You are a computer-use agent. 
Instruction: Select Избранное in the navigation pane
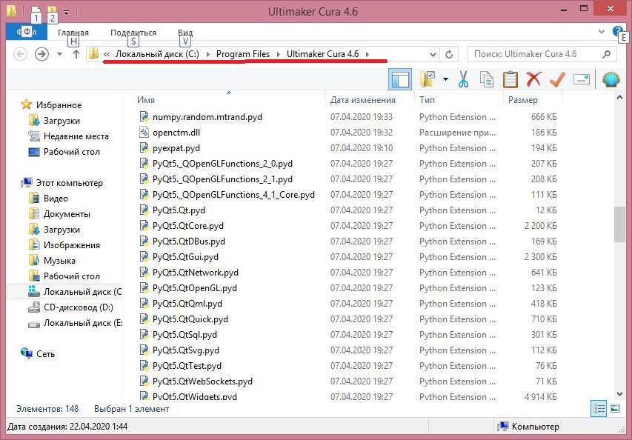point(59,105)
